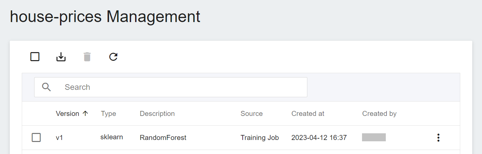Sort by the Version column header
Screen dimensions: 482x154
[67, 114]
